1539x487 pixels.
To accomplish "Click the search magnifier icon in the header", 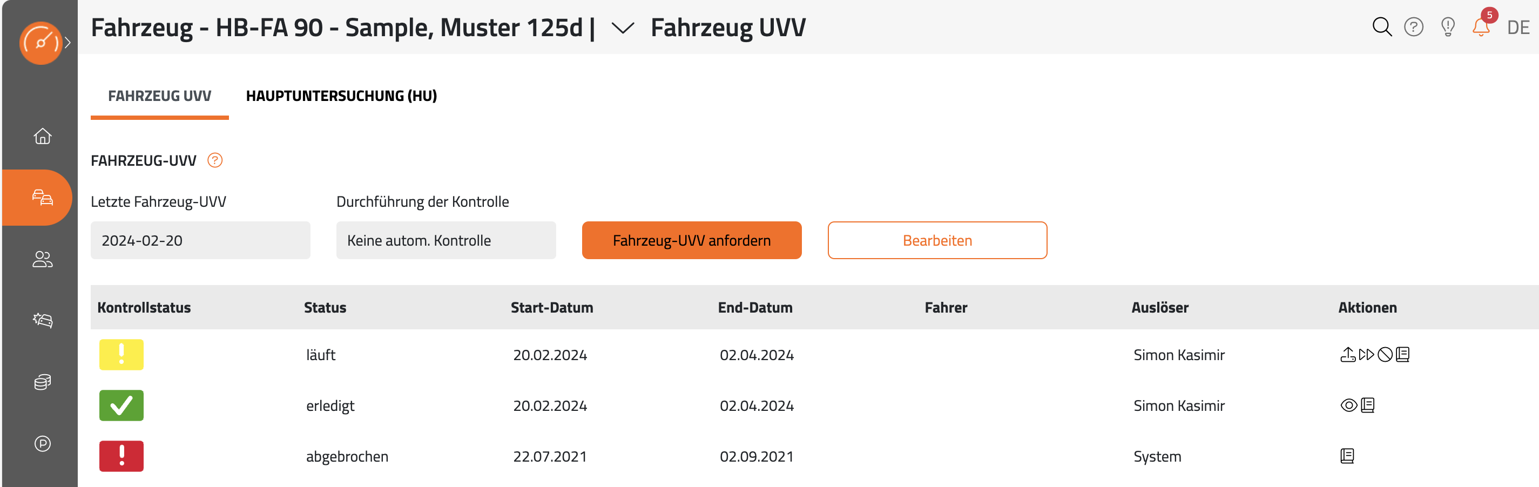I will click(1382, 27).
